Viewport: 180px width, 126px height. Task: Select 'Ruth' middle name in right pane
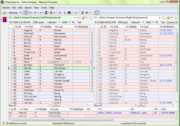(128, 40)
